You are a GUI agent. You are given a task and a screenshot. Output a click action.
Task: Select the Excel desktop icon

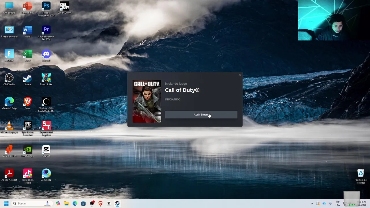[x=28, y=56]
